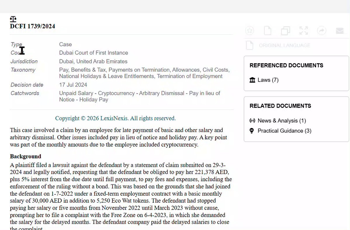The width and height of the screenshot is (350, 230).
Task: Click the Related Documents panel heading
Action: point(280,106)
